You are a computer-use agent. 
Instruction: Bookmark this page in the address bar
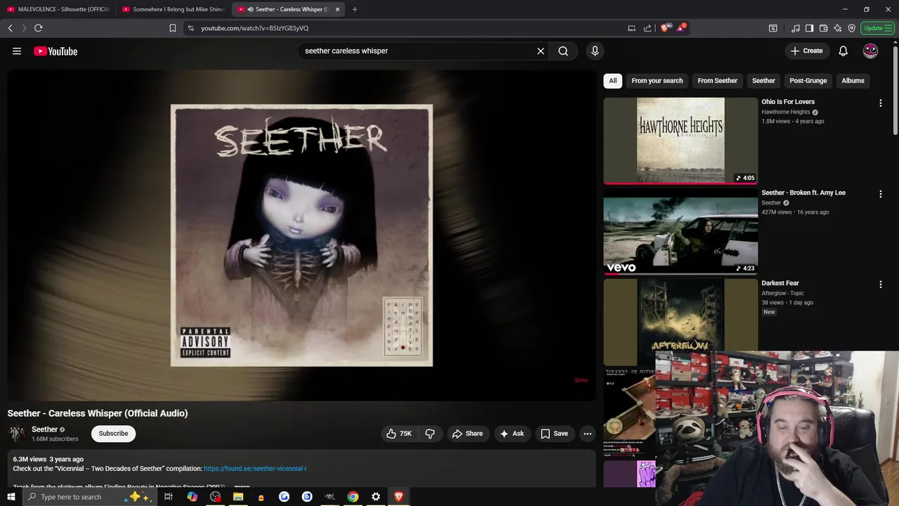click(x=172, y=28)
